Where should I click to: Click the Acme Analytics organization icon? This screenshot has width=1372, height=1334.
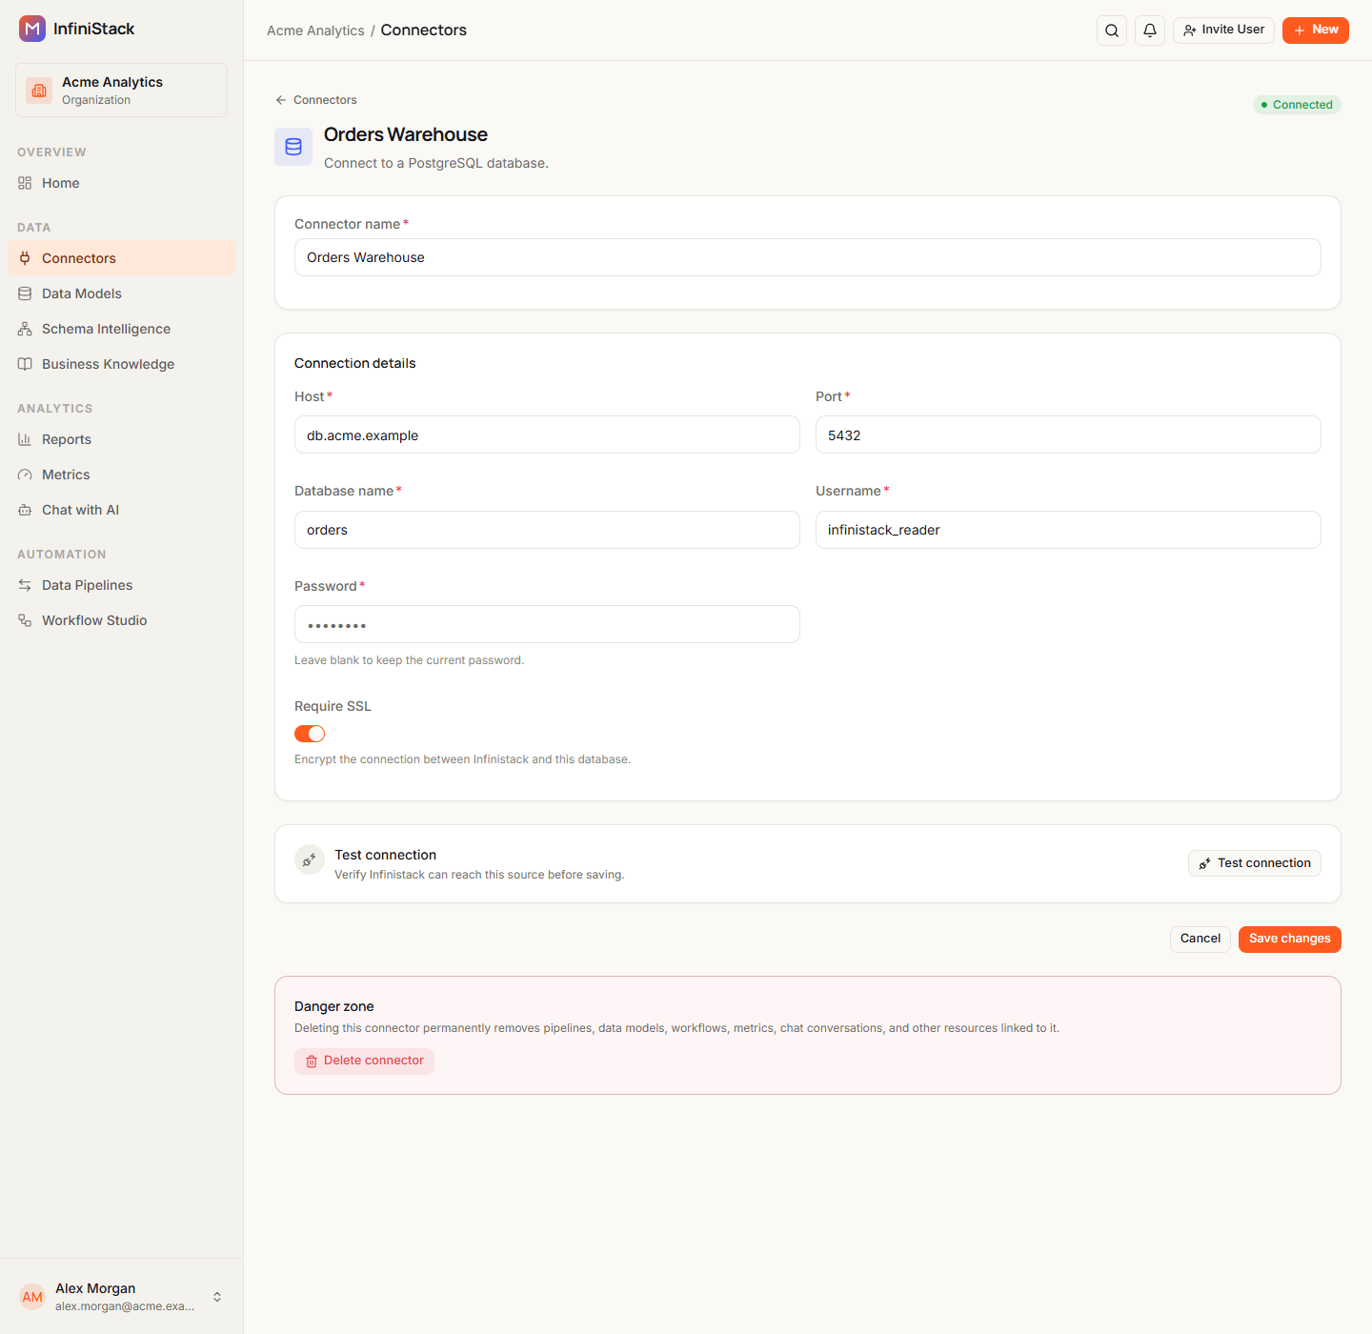tap(39, 91)
